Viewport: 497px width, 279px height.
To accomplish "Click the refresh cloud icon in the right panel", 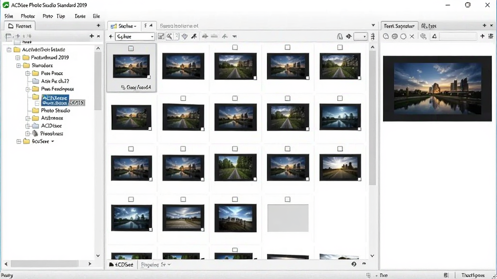I will tap(423, 36).
